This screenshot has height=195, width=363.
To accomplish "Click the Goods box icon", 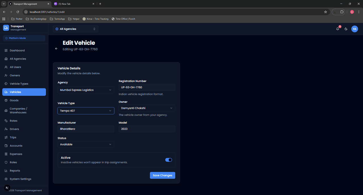I will coord(6,100).
